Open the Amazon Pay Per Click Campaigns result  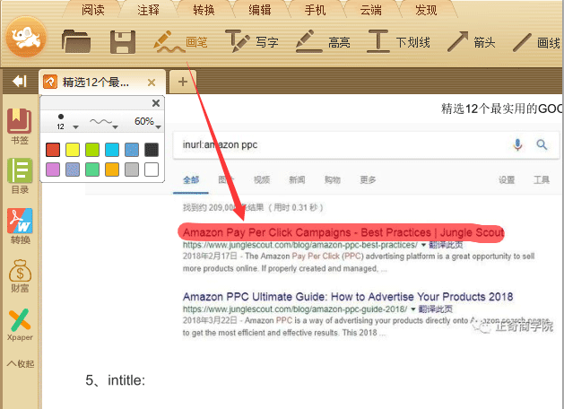(343, 232)
